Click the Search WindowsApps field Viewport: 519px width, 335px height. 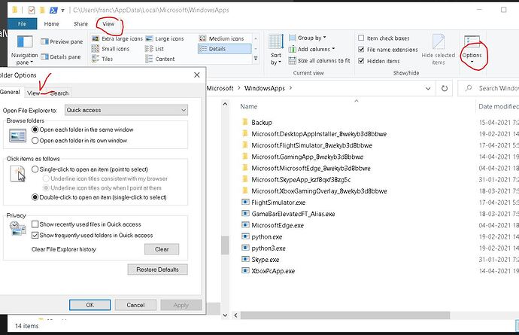489,89
